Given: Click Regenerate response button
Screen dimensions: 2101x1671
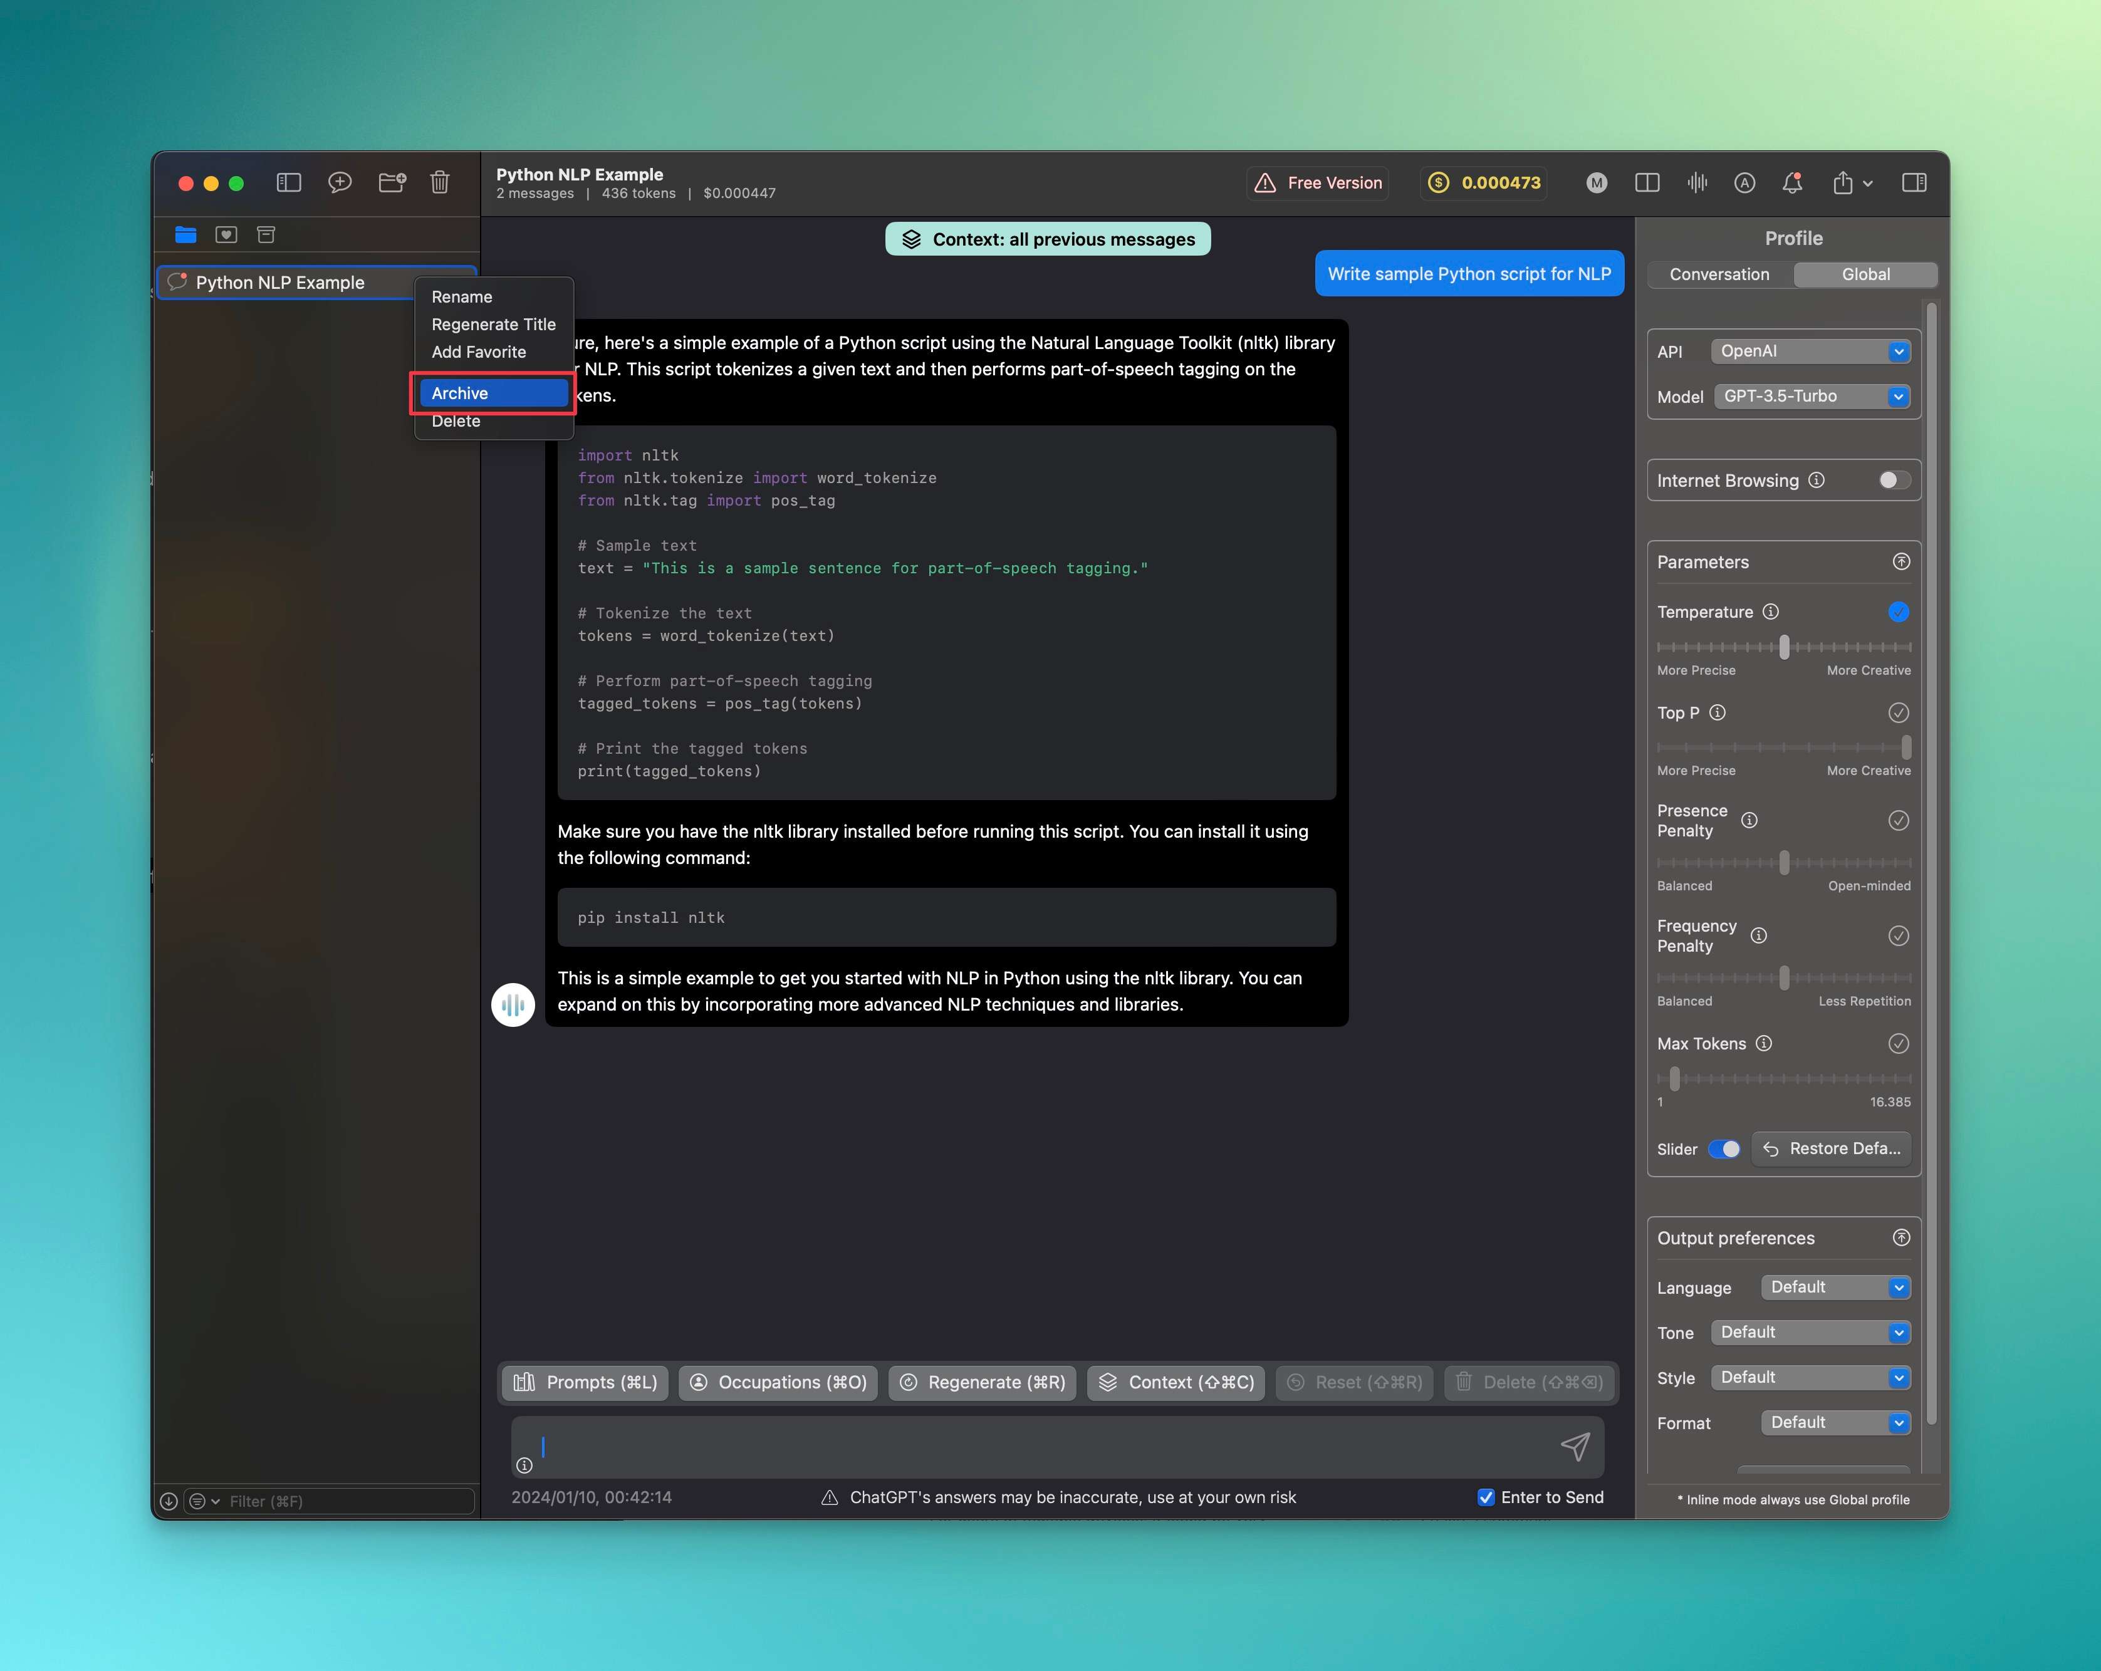Looking at the screenshot, I should (983, 1383).
